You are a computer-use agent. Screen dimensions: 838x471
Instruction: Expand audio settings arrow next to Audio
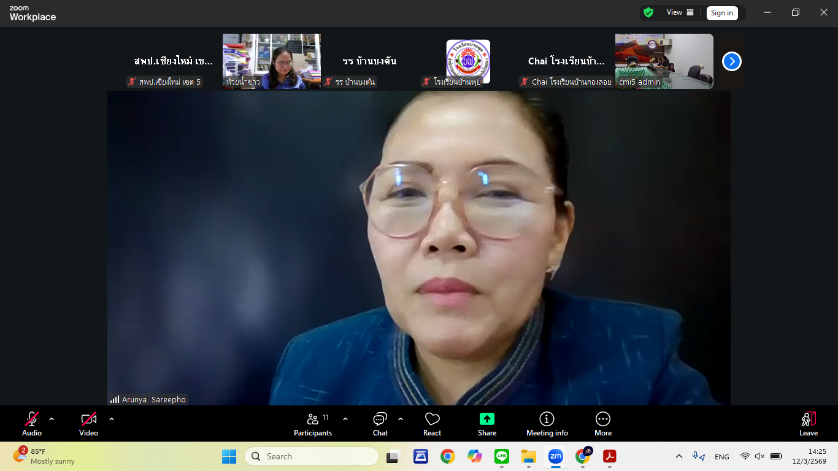coord(52,419)
